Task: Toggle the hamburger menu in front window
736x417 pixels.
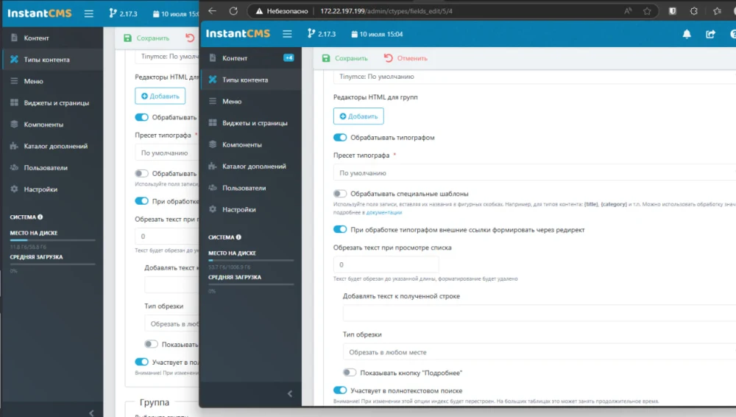Action: tap(287, 34)
